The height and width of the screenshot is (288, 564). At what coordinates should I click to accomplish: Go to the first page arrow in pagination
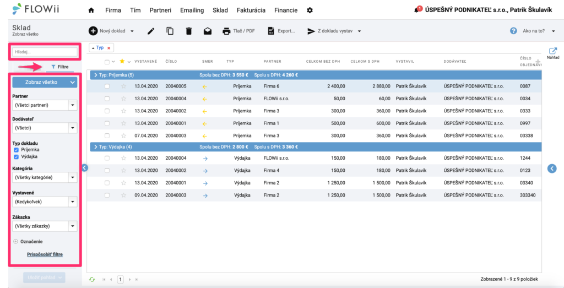[104, 279]
